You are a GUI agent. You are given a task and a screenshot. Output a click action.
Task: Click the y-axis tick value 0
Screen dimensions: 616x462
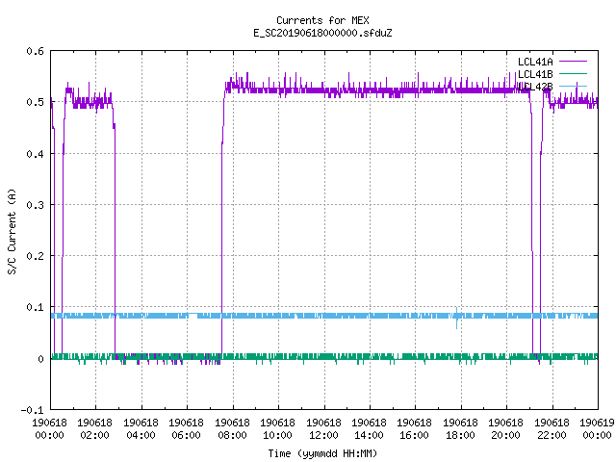[x=40, y=359]
